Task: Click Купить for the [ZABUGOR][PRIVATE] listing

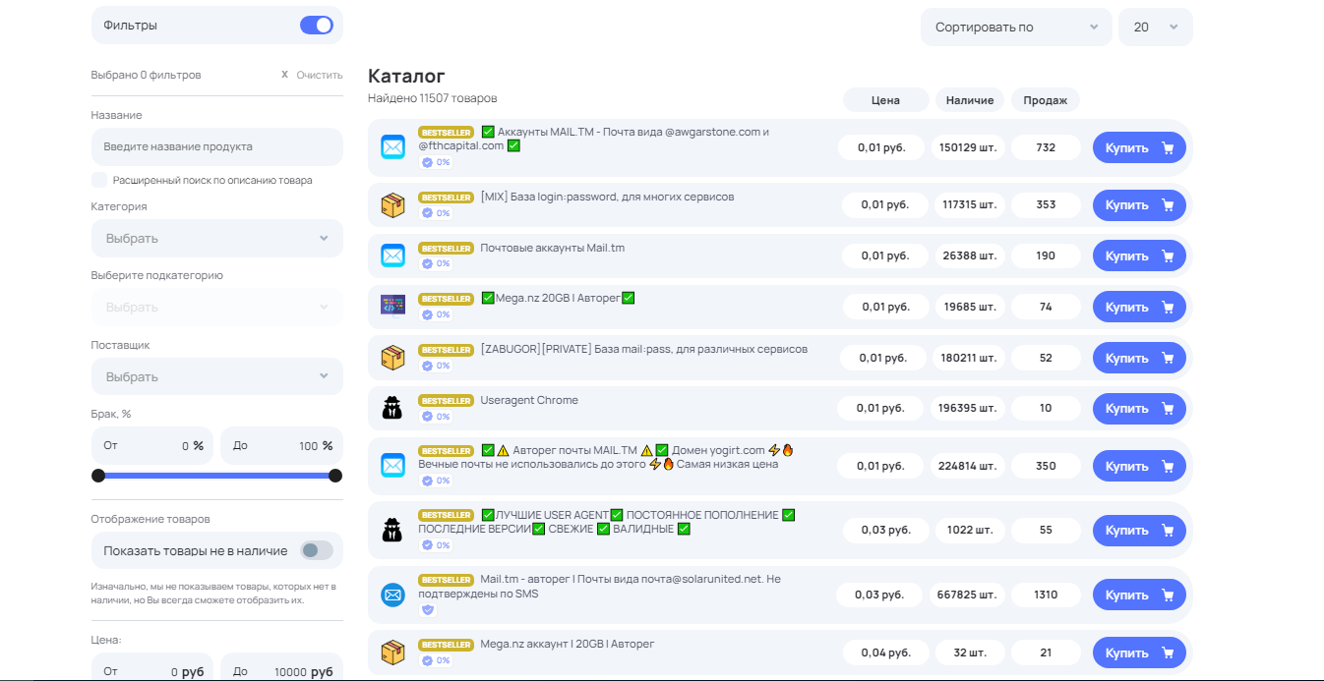Action: pyautogui.click(x=1139, y=358)
